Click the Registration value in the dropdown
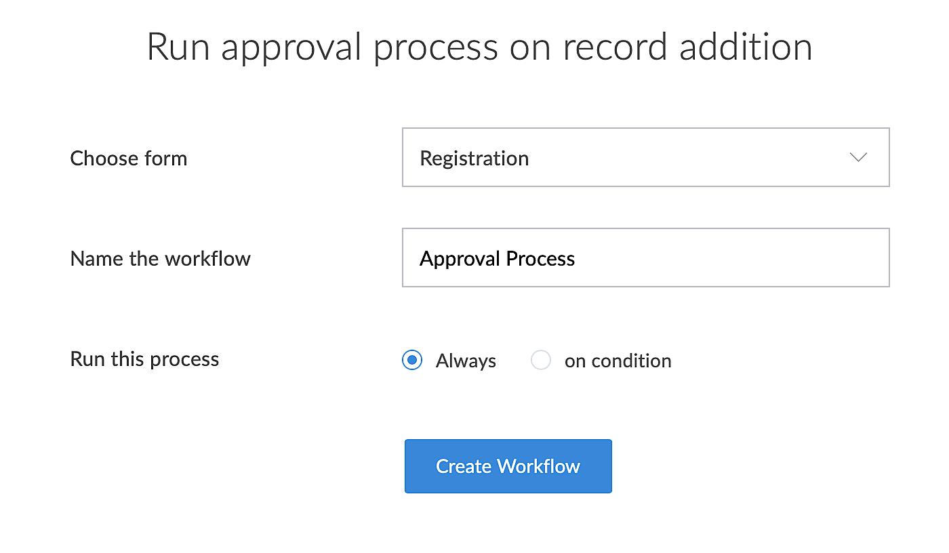This screenshot has height=553, width=949. click(474, 159)
